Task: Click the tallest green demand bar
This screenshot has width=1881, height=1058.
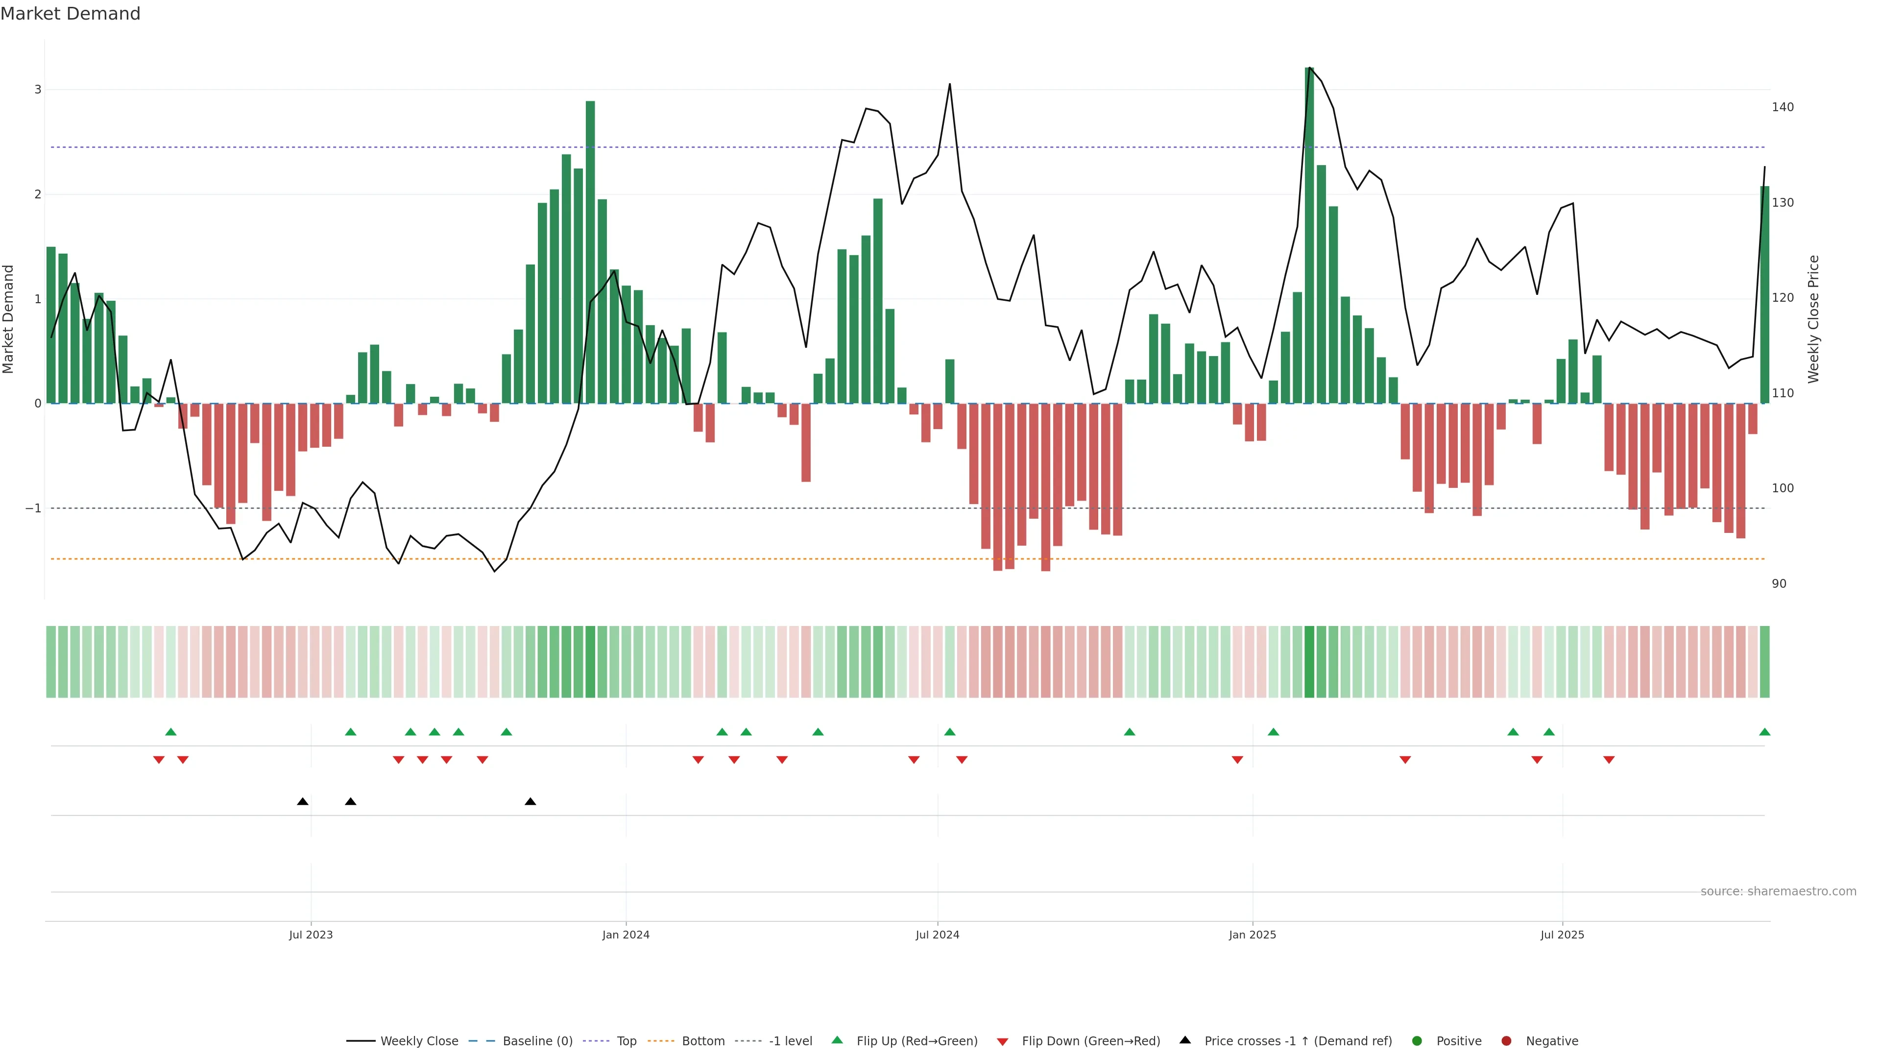Action: coord(1309,234)
